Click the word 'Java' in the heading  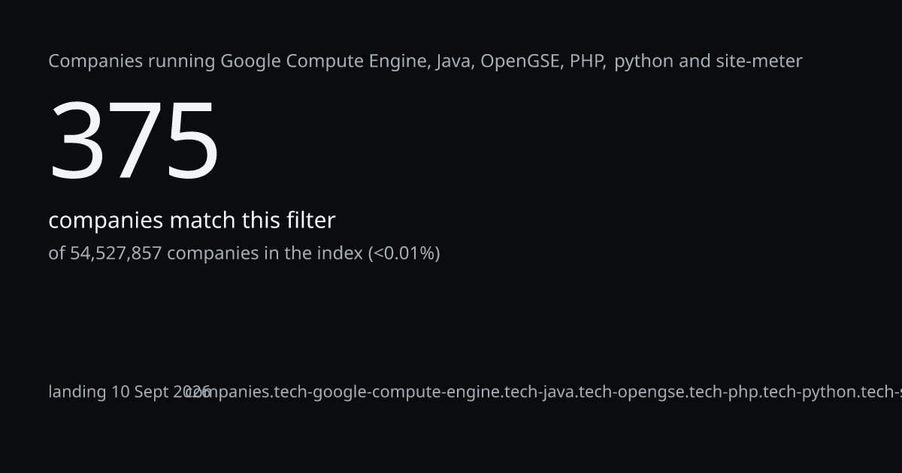coord(454,61)
